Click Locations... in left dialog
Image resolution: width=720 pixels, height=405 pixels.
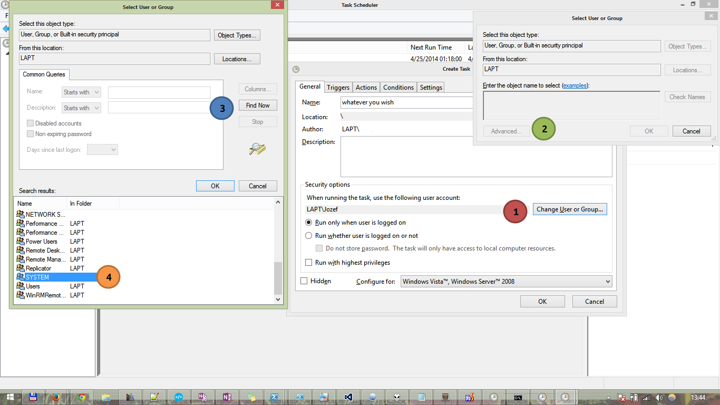pyautogui.click(x=237, y=59)
